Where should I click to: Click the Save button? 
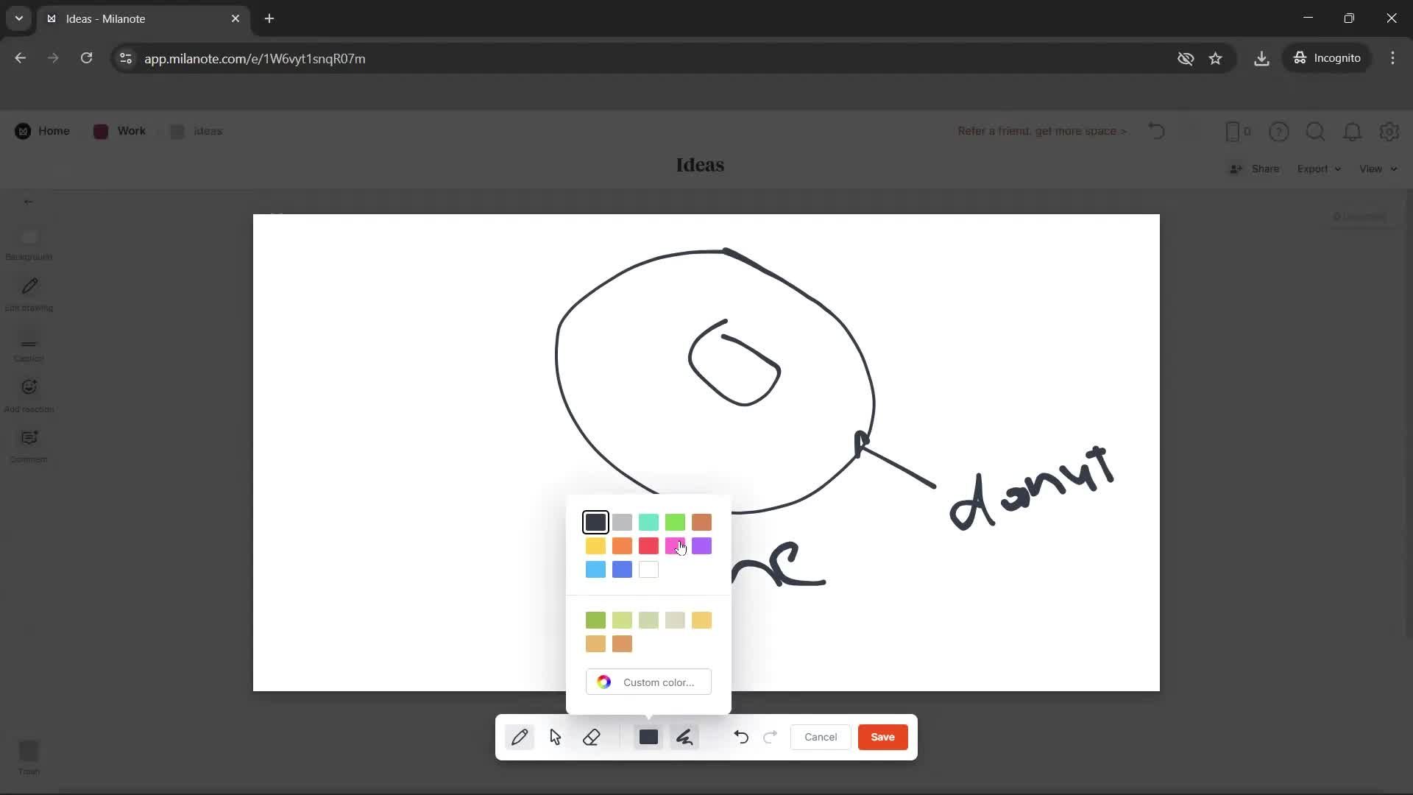click(882, 737)
